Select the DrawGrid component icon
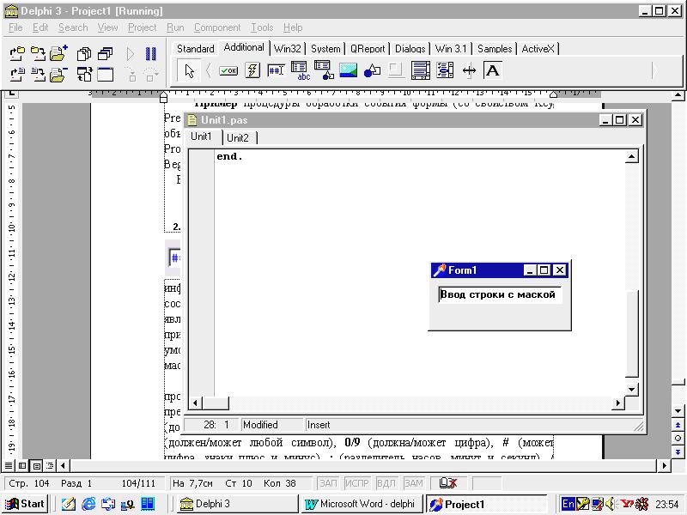 (325, 70)
